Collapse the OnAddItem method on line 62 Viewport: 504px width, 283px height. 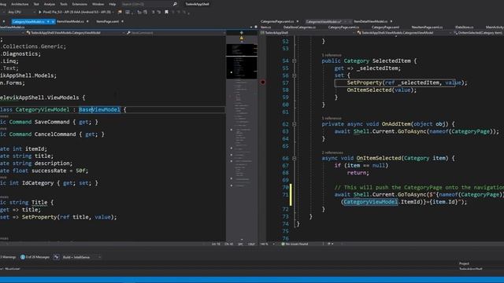click(294, 124)
